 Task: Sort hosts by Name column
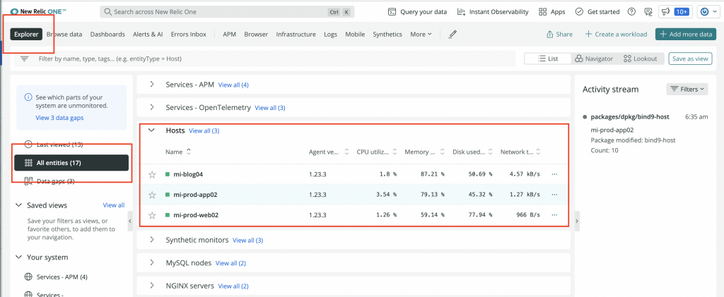(178, 152)
